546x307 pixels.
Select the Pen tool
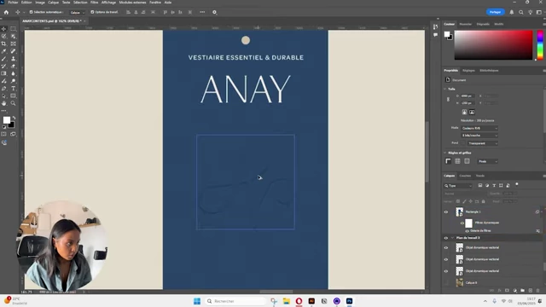[3, 89]
